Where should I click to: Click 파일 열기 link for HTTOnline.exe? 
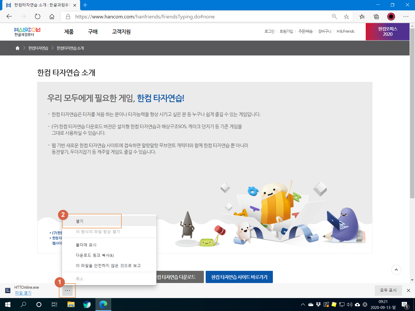pyautogui.click(x=23, y=293)
